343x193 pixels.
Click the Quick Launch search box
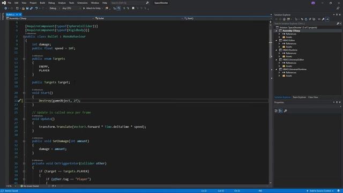130,3
